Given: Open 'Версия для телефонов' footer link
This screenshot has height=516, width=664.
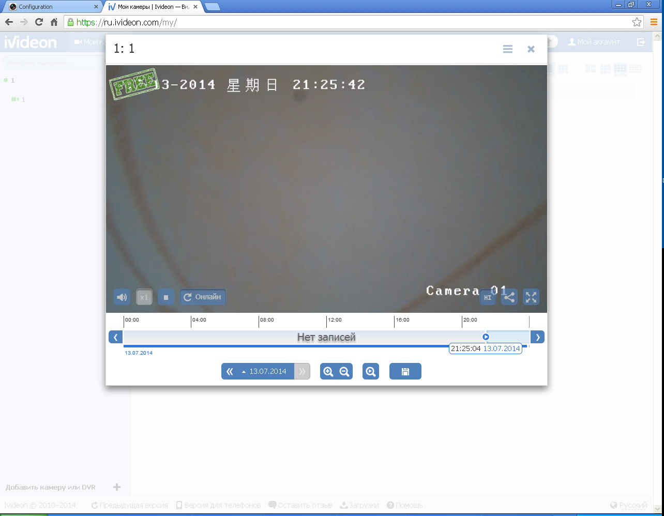Looking at the screenshot, I should tap(218, 505).
